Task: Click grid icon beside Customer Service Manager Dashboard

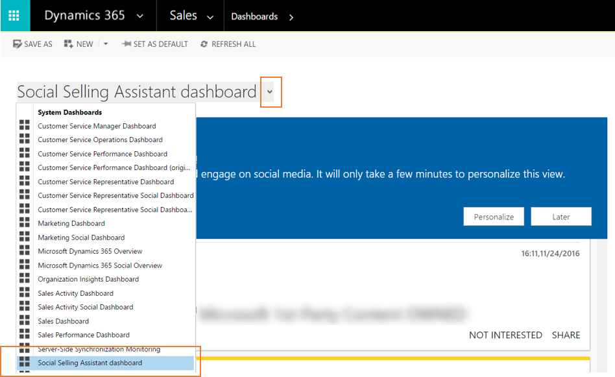Action: (24, 125)
